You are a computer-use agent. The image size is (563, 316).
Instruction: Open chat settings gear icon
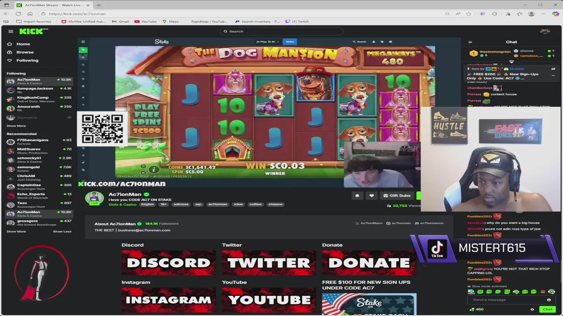point(532,309)
